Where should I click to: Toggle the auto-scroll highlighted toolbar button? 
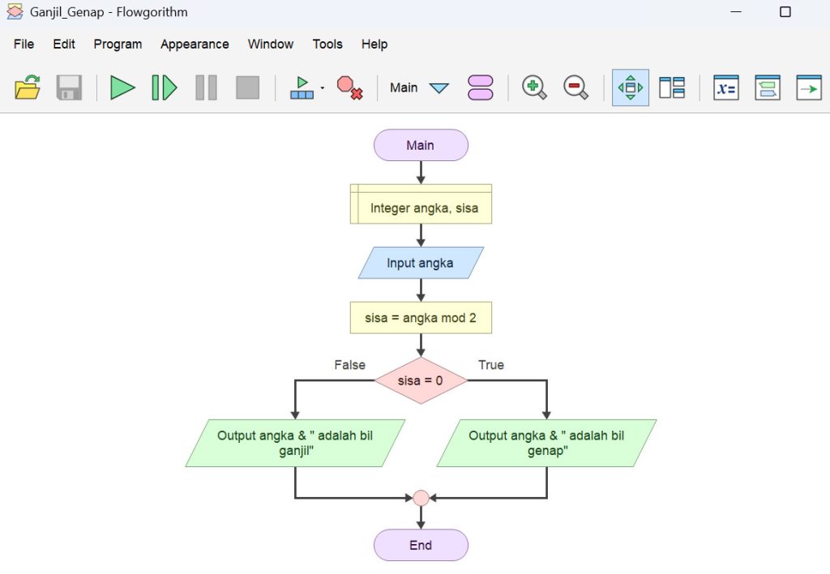tap(630, 87)
